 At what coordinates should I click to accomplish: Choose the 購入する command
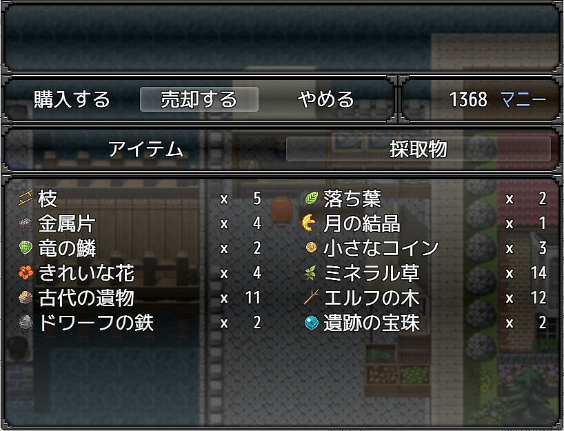72,99
